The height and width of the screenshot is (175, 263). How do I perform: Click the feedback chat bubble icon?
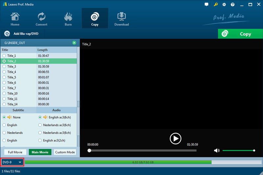(x=206, y=5)
